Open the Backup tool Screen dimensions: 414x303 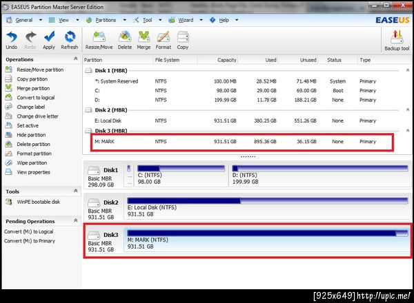pyautogui.click(x=397, y=37)
